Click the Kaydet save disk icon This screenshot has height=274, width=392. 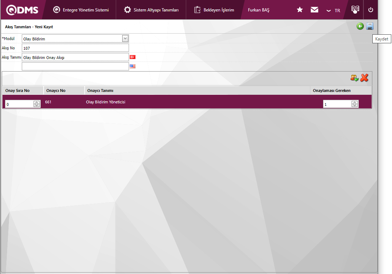coord(370,26)
